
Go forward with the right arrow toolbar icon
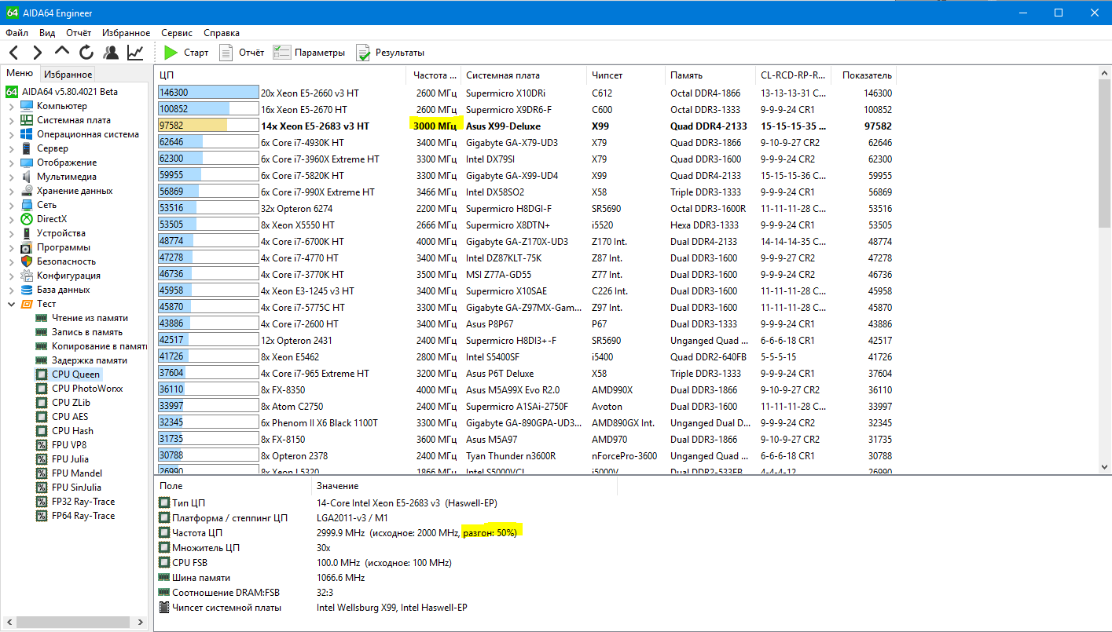tap(37, 53)
